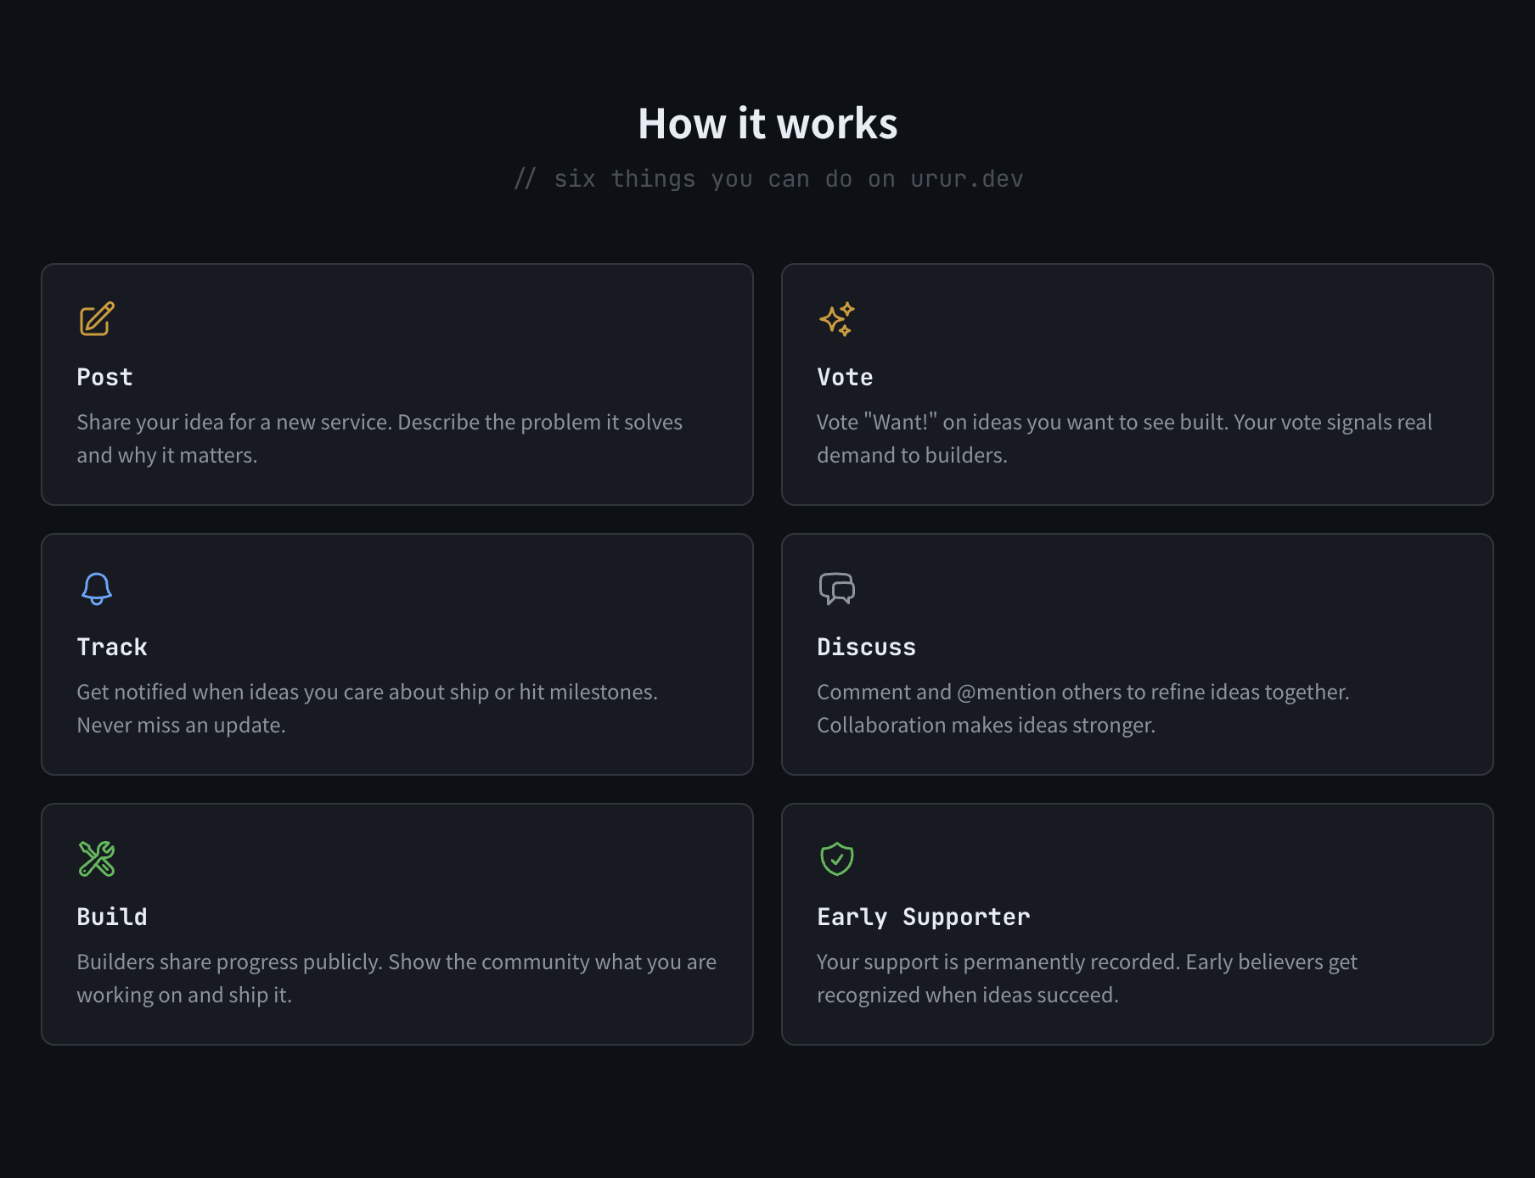Click the crossed tools icon on Build card
Screen dimensions: 1535x1178
click(x=97, y=859)
